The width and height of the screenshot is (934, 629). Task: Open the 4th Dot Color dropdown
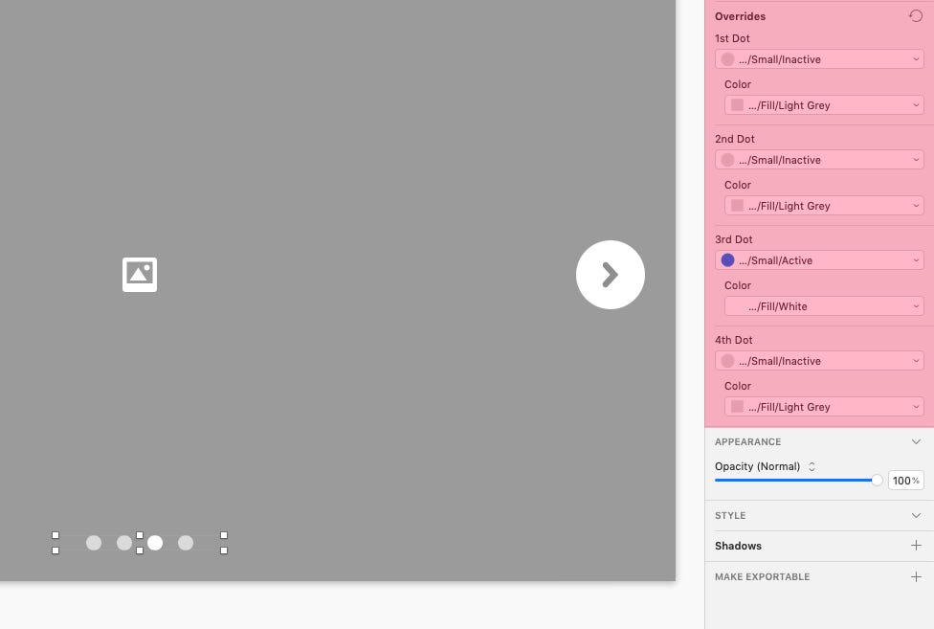tap(824, 407)
